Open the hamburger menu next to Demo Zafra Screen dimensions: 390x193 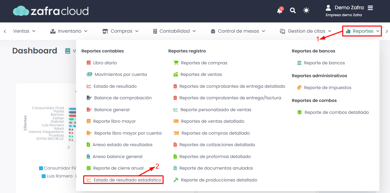[370, 8]
